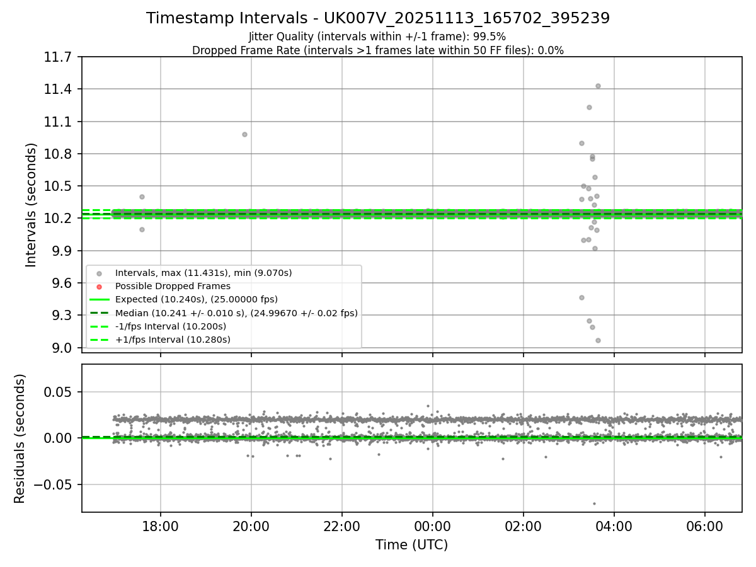Click the gray marker next to "Intervals, max" legend entry
The width and height of the screenshot is (756, 567).
point(100,273)
